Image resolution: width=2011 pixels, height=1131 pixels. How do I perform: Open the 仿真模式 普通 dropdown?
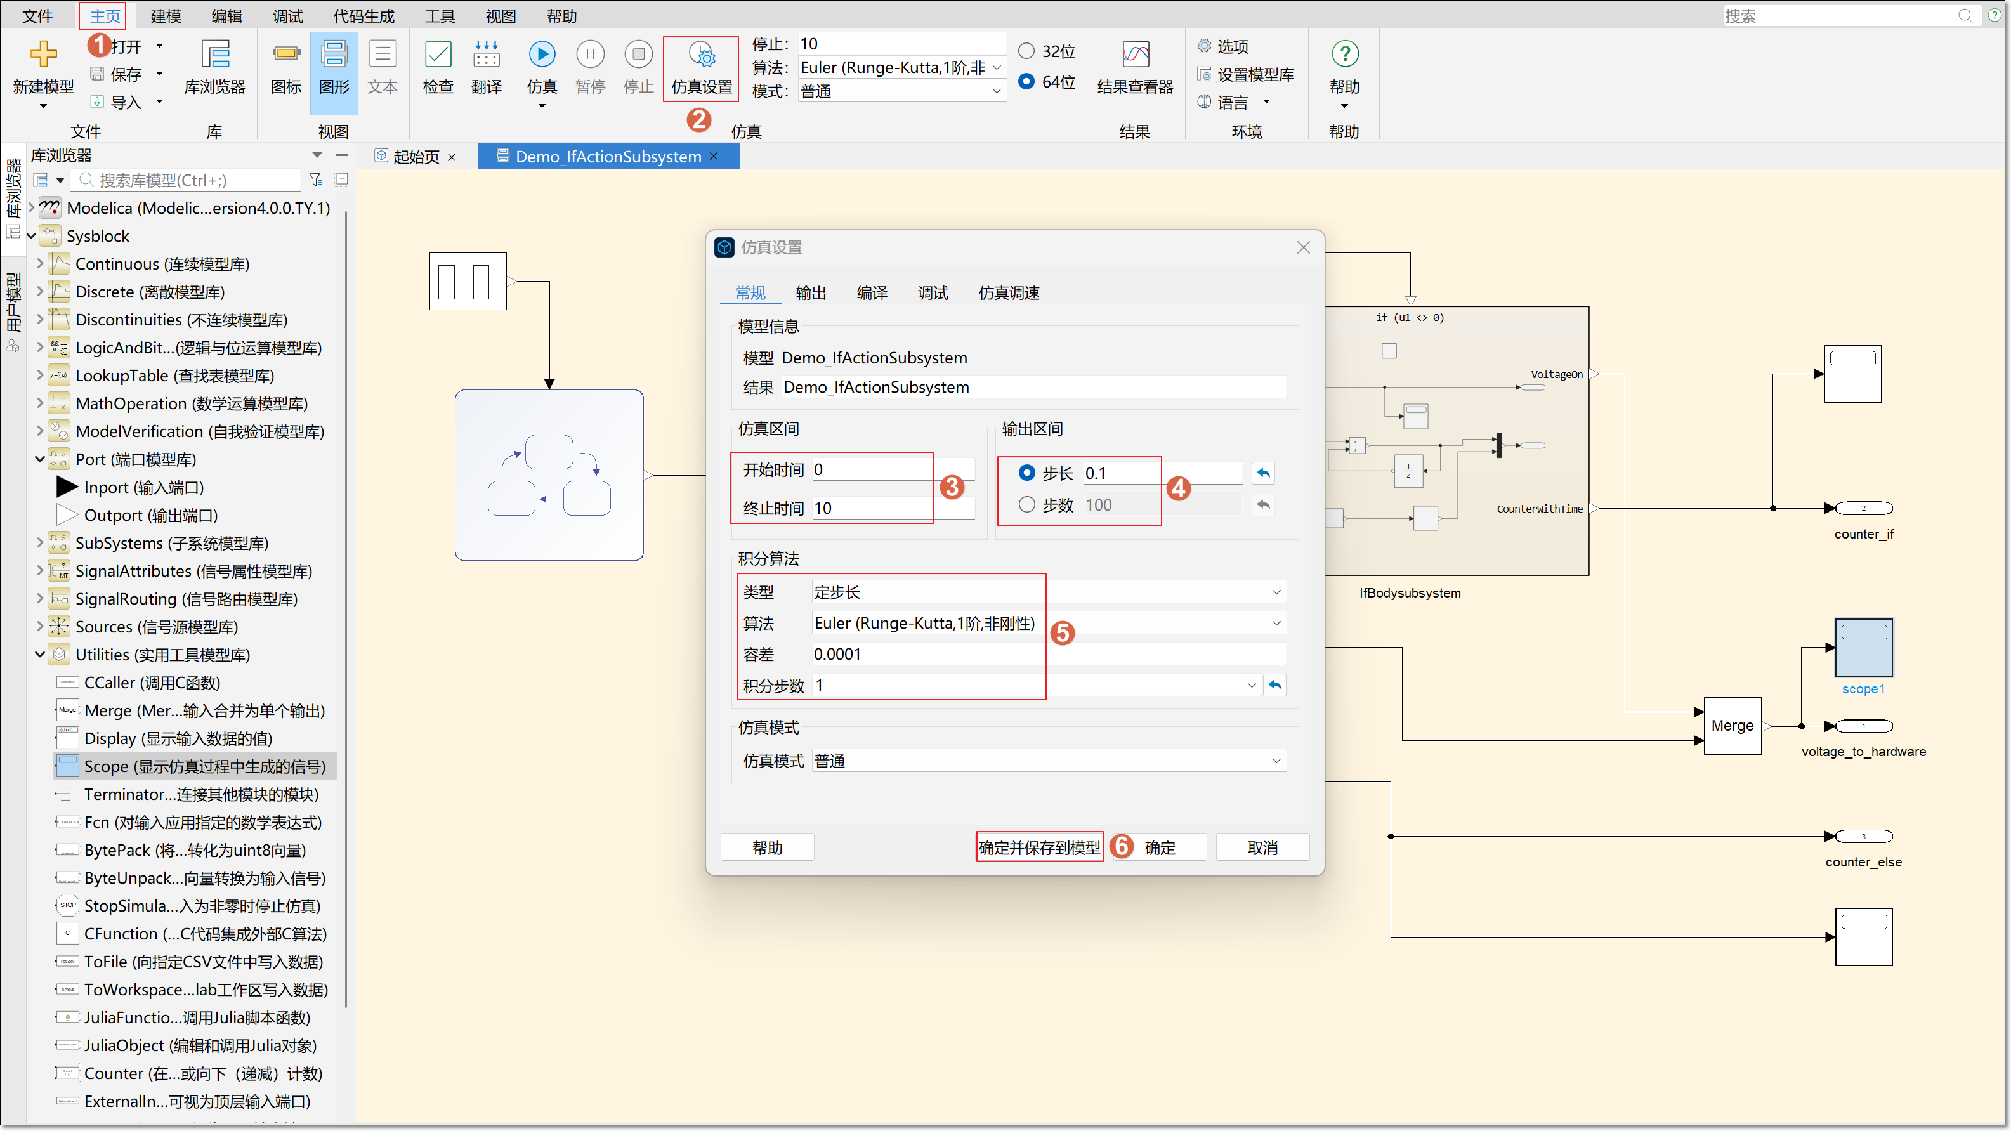click(1049, 761)
